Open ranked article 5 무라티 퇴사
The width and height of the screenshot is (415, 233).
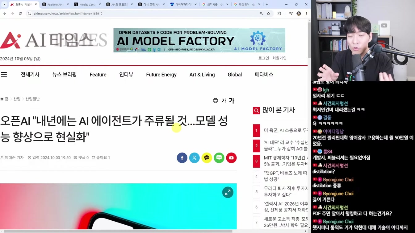[286, 191]
